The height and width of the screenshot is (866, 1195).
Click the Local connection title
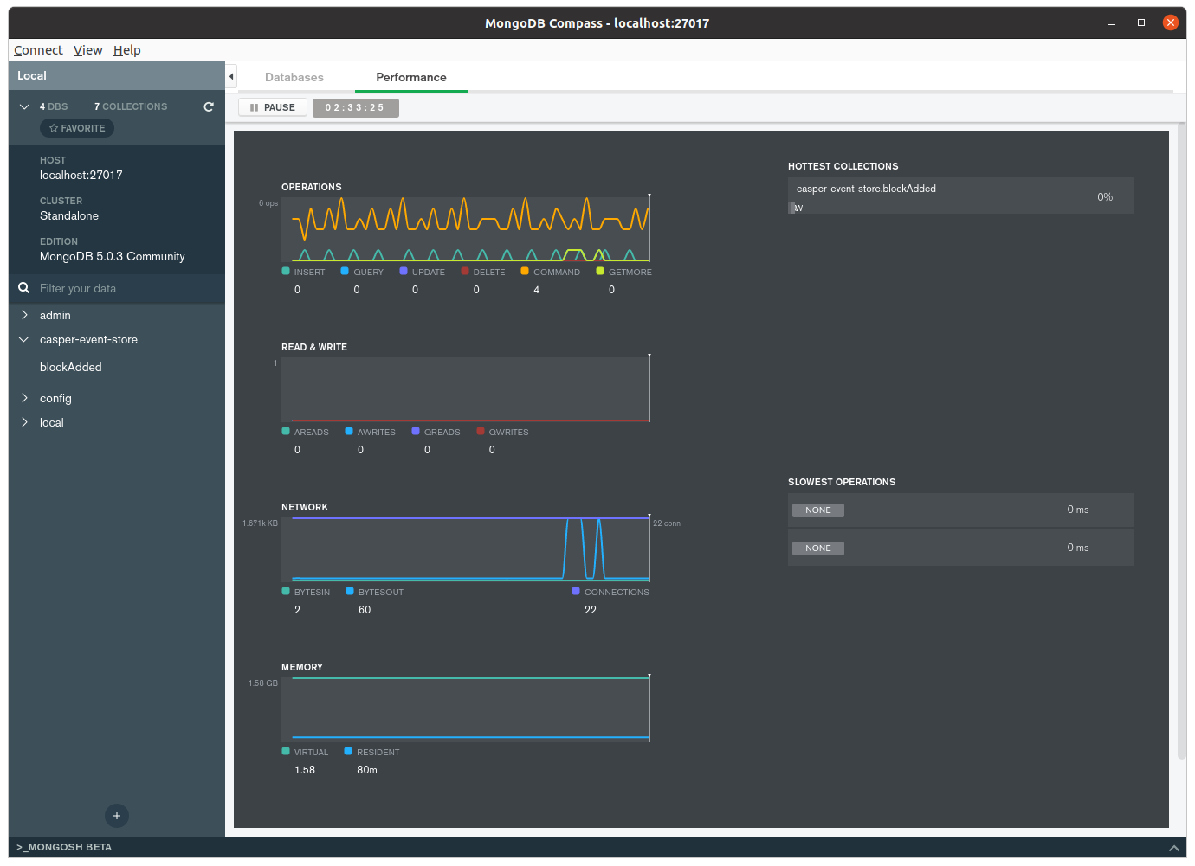32,75
